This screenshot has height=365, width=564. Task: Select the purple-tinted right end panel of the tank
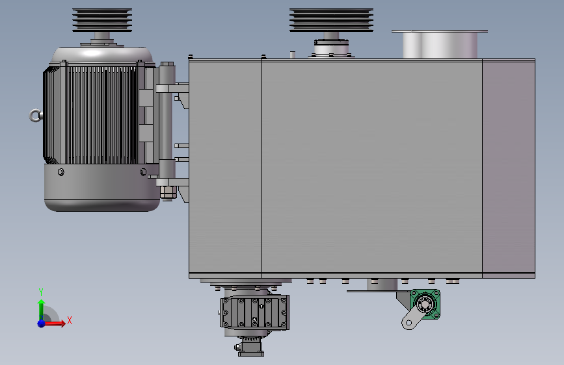[509, 168]
